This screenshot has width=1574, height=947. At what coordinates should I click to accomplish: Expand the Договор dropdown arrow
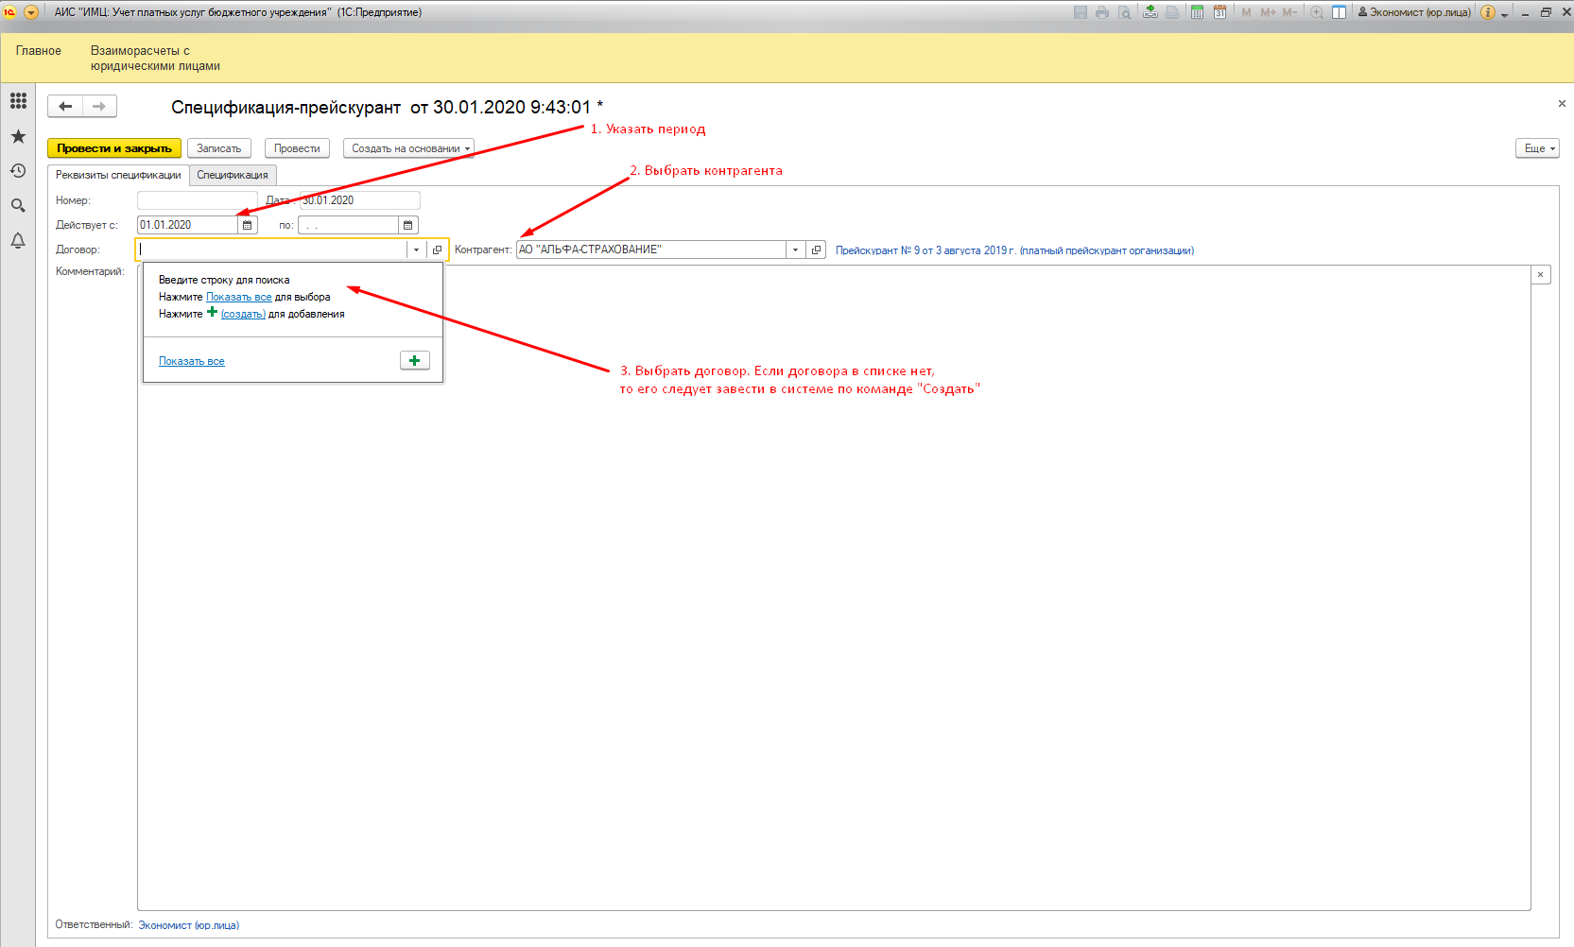[x=416, y=250]
